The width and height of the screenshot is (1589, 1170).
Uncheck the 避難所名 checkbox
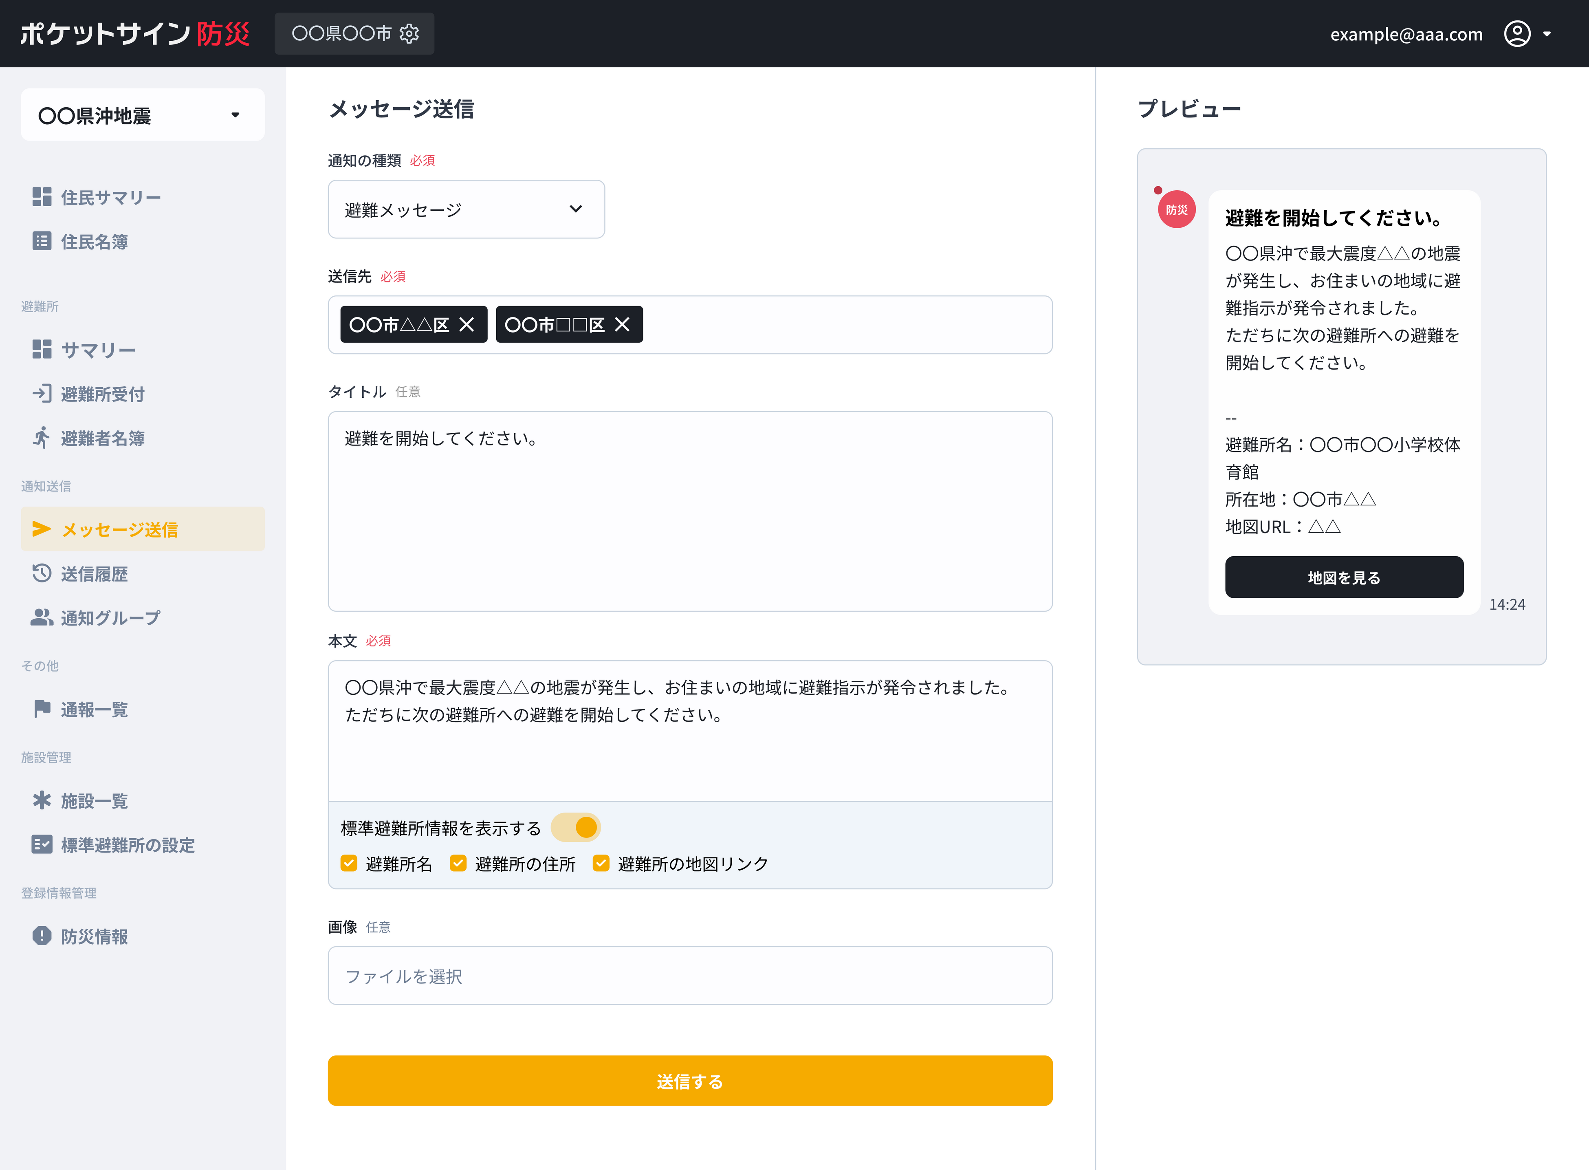tap(348, 863)
